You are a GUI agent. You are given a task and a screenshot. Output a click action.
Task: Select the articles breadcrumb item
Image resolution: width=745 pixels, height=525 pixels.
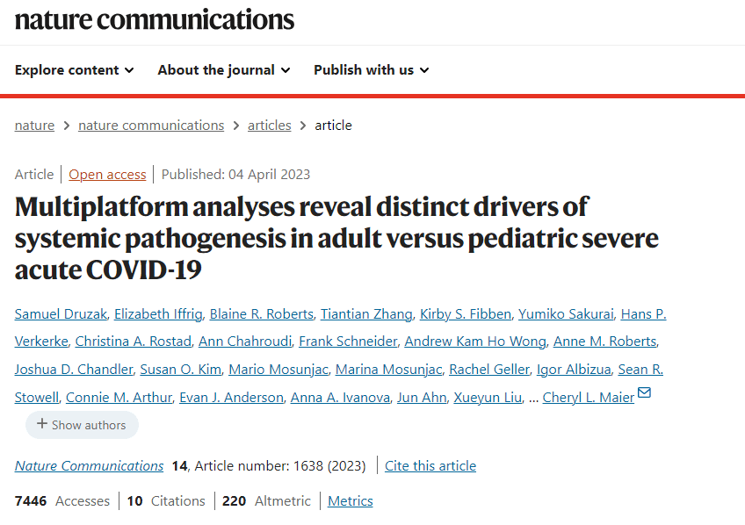pos(269,125)
